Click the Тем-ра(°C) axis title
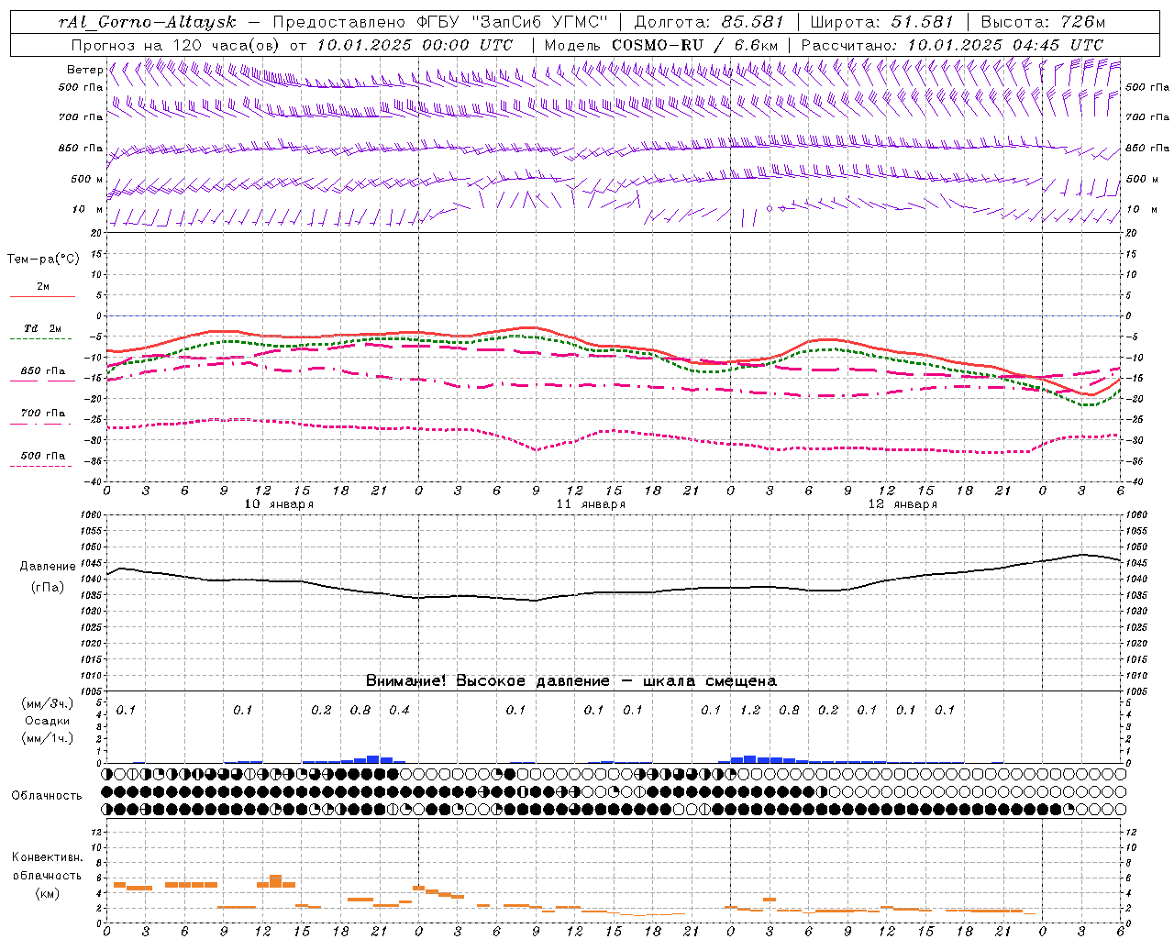This screenshot has height=939, width=1174. coord(43,260)
